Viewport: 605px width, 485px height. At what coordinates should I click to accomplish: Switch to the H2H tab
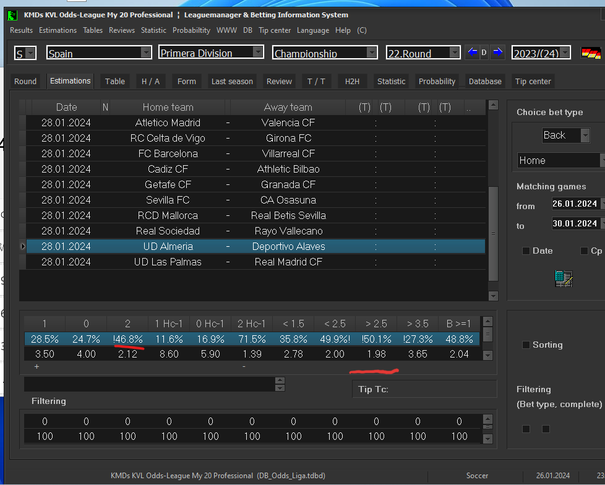pyautogui.click(x=352, y=82)
